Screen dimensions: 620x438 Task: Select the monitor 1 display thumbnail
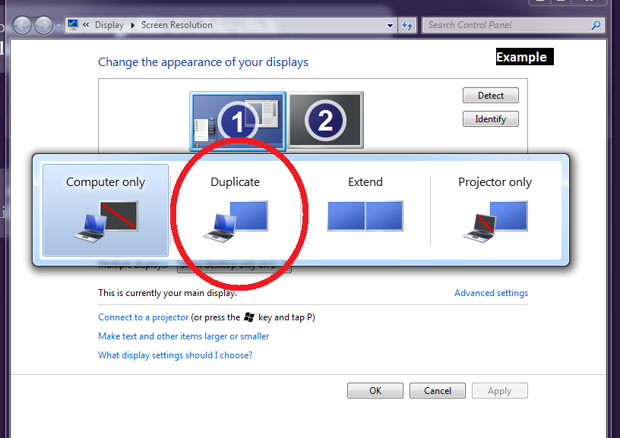pyautogui.click(x=237, y=121)
